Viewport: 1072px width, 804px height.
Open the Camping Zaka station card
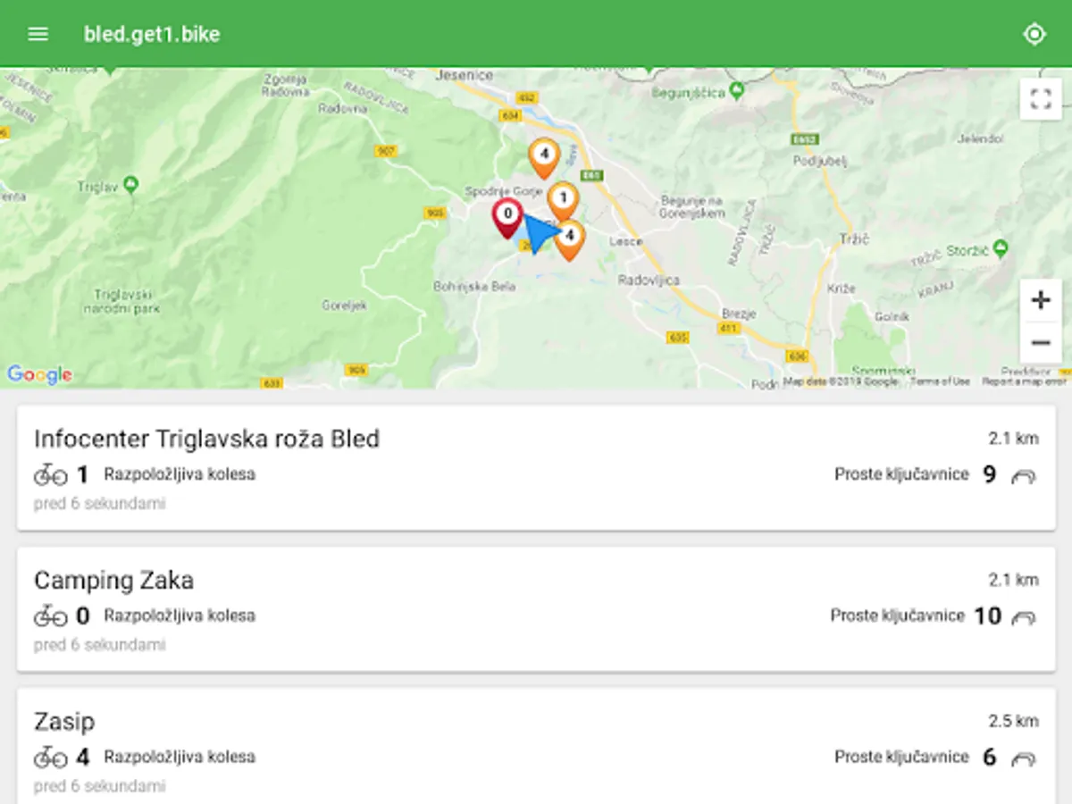536,609
